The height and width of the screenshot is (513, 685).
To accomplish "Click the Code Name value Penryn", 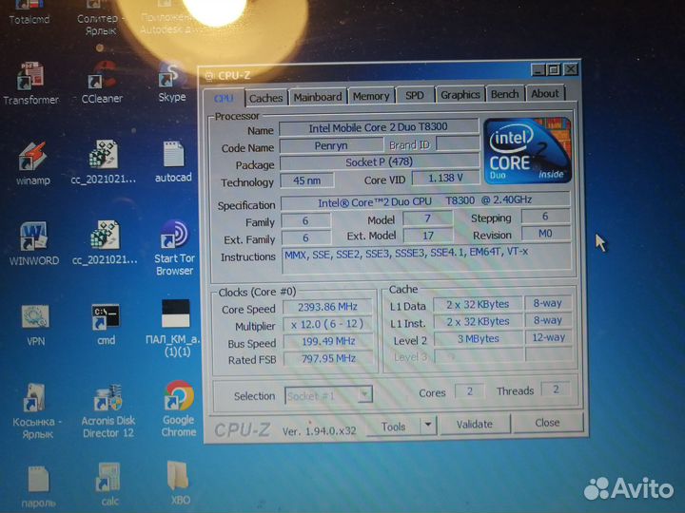I will (331, 145).
